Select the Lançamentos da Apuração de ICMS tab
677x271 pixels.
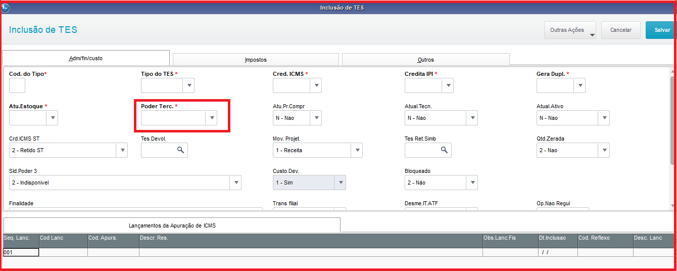click(x=172, y=225)
